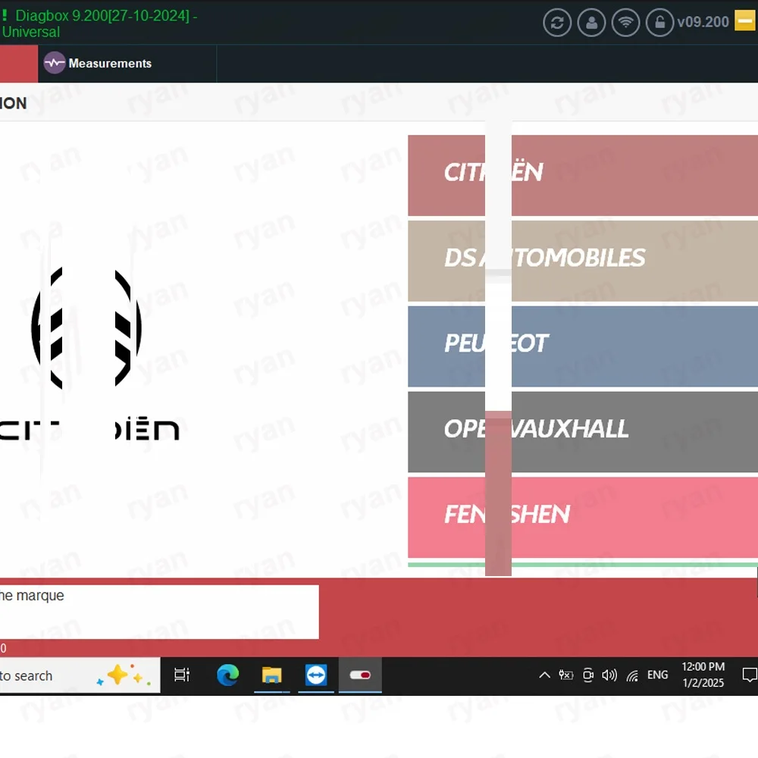Viewport: 758px width, 758px height.
Task: Click the refresh sync icon in header
Action: coord(557,23)
